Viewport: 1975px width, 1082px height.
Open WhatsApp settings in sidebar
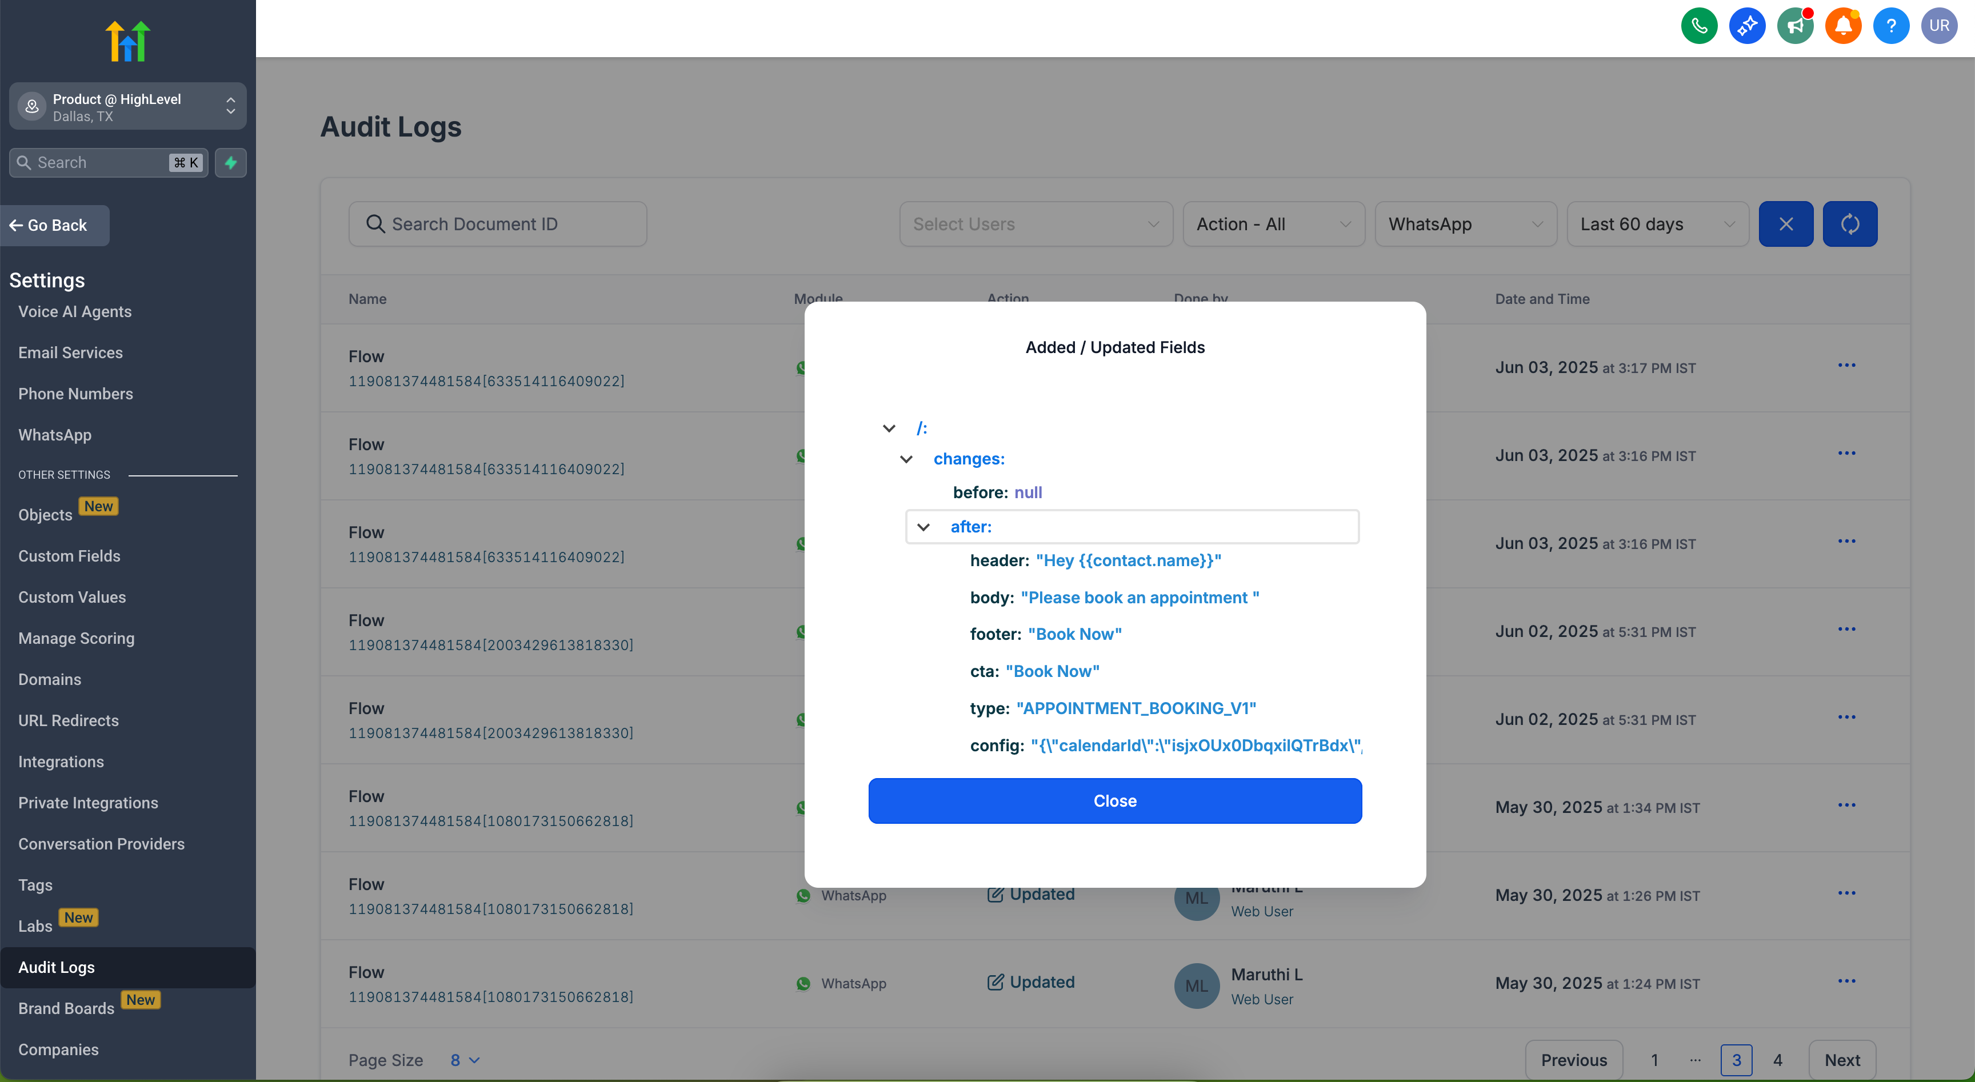coord(55,435)
